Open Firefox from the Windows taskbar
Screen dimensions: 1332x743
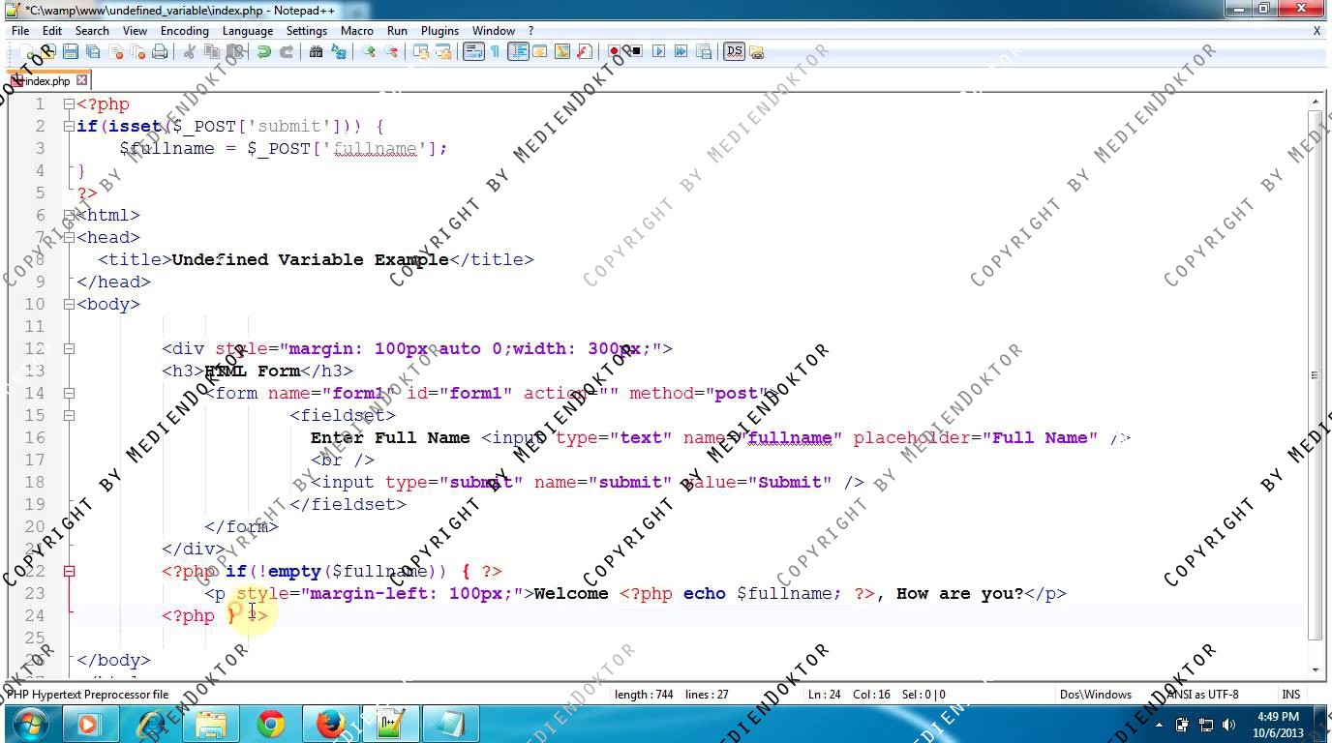pos(330,724)
